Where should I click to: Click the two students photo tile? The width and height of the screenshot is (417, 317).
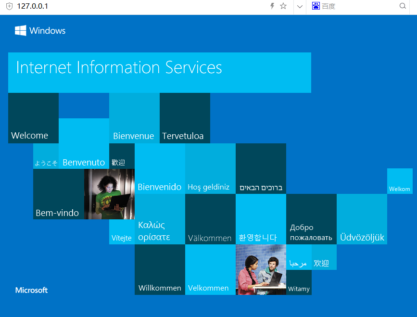pyautogui.click(x=261, y=269)
